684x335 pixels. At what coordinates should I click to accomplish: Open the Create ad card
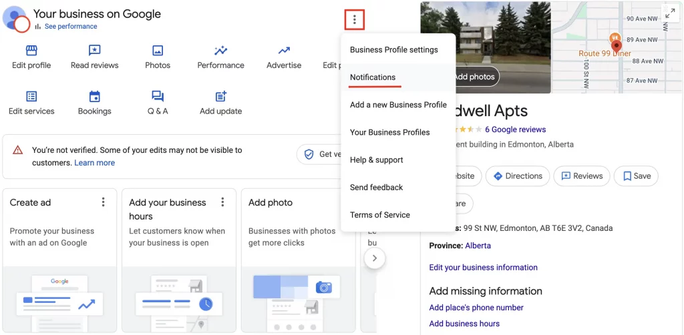tap(59, 260)
